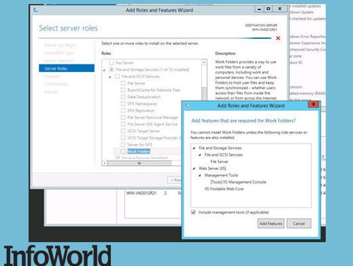Enable the File Server role service

click(123, 83)
